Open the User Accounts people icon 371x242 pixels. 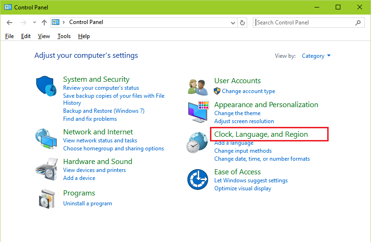pos(198,87)
